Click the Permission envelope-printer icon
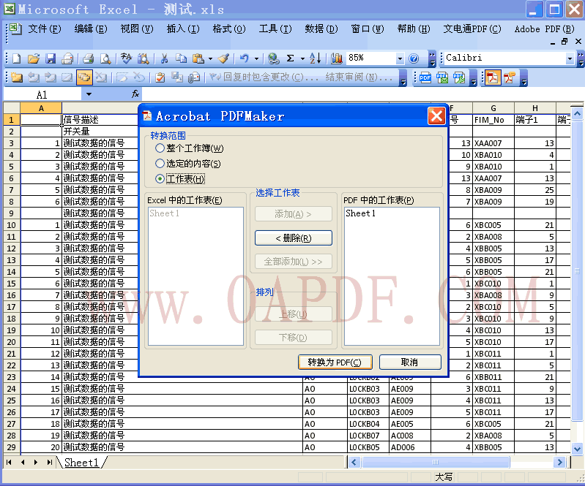This screenshot has height=486, width=585. [67, 58]
